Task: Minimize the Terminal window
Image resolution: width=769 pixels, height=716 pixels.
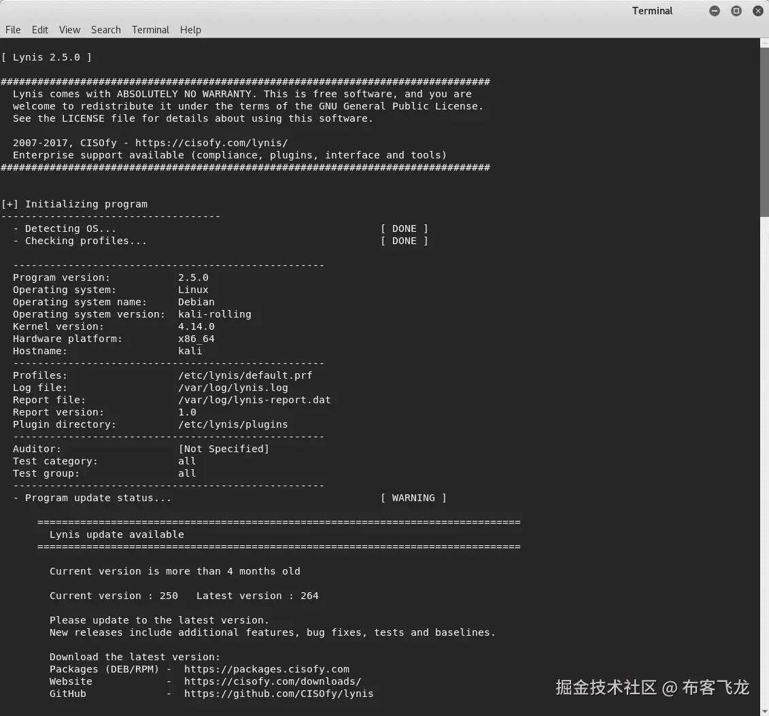Action: coord(715,11)
